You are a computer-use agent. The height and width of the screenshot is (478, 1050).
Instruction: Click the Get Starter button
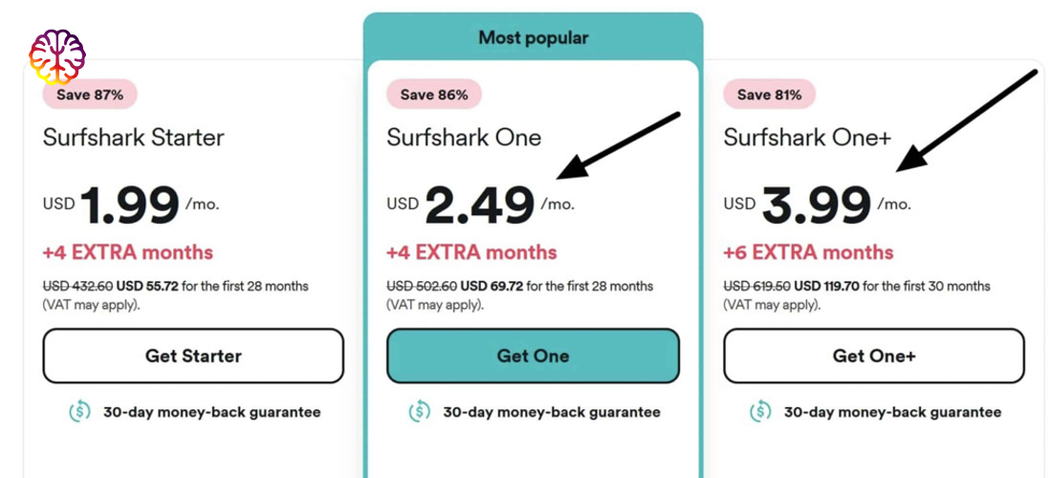pos(193,356)
